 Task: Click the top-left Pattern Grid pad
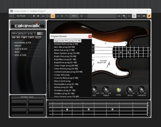click(19, 103)
